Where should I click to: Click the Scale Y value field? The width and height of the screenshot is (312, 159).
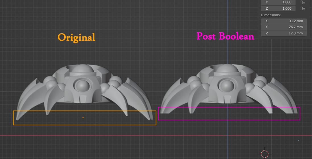point(284,2)
